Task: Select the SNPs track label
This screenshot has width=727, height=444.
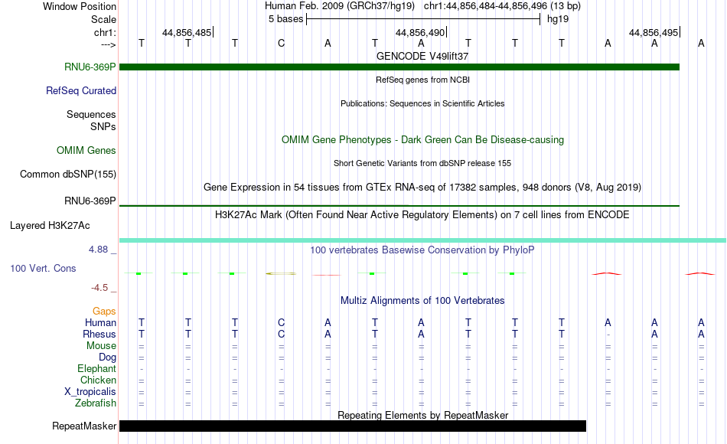Action: [x=103, y=126]
